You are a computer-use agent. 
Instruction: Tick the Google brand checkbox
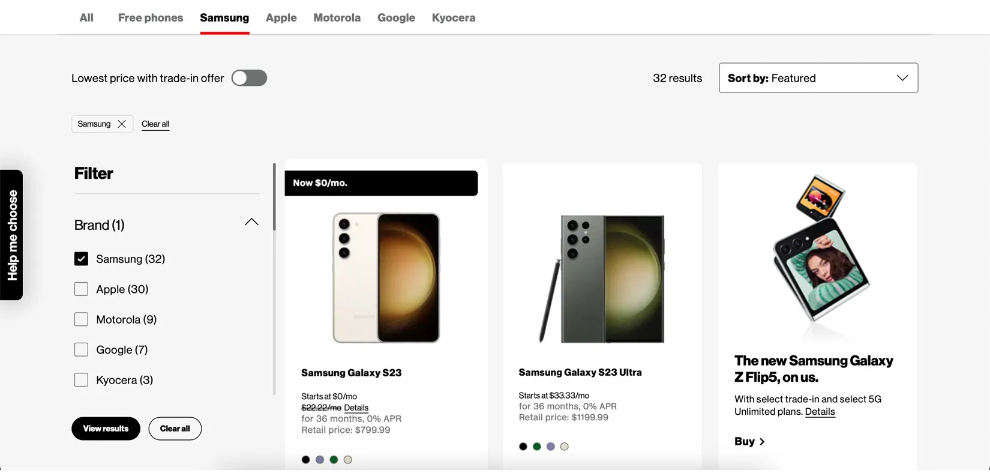point(81,350)
